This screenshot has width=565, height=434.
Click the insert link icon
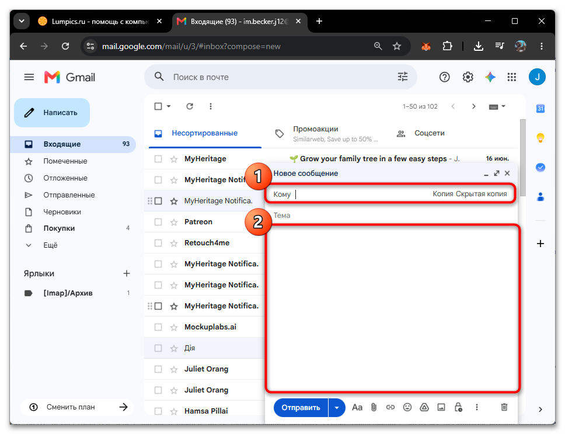coord(390,407)
